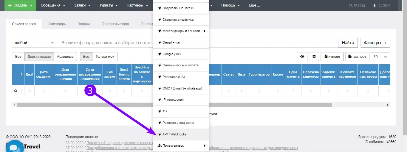Open 28.09.2022 news link
The width and height of the screenshot is (407, 152).
coord(119,143)
